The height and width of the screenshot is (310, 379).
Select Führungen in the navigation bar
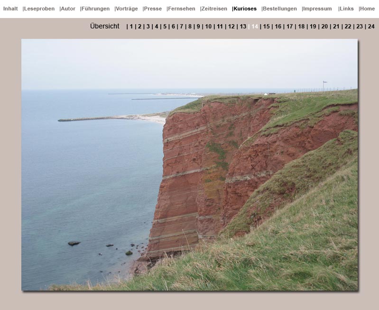(95, 9)
